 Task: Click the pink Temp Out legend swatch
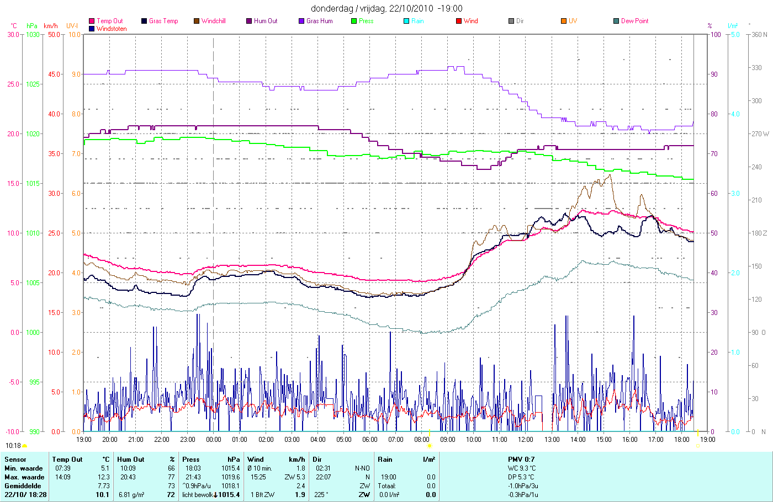(x=92, y=21)
